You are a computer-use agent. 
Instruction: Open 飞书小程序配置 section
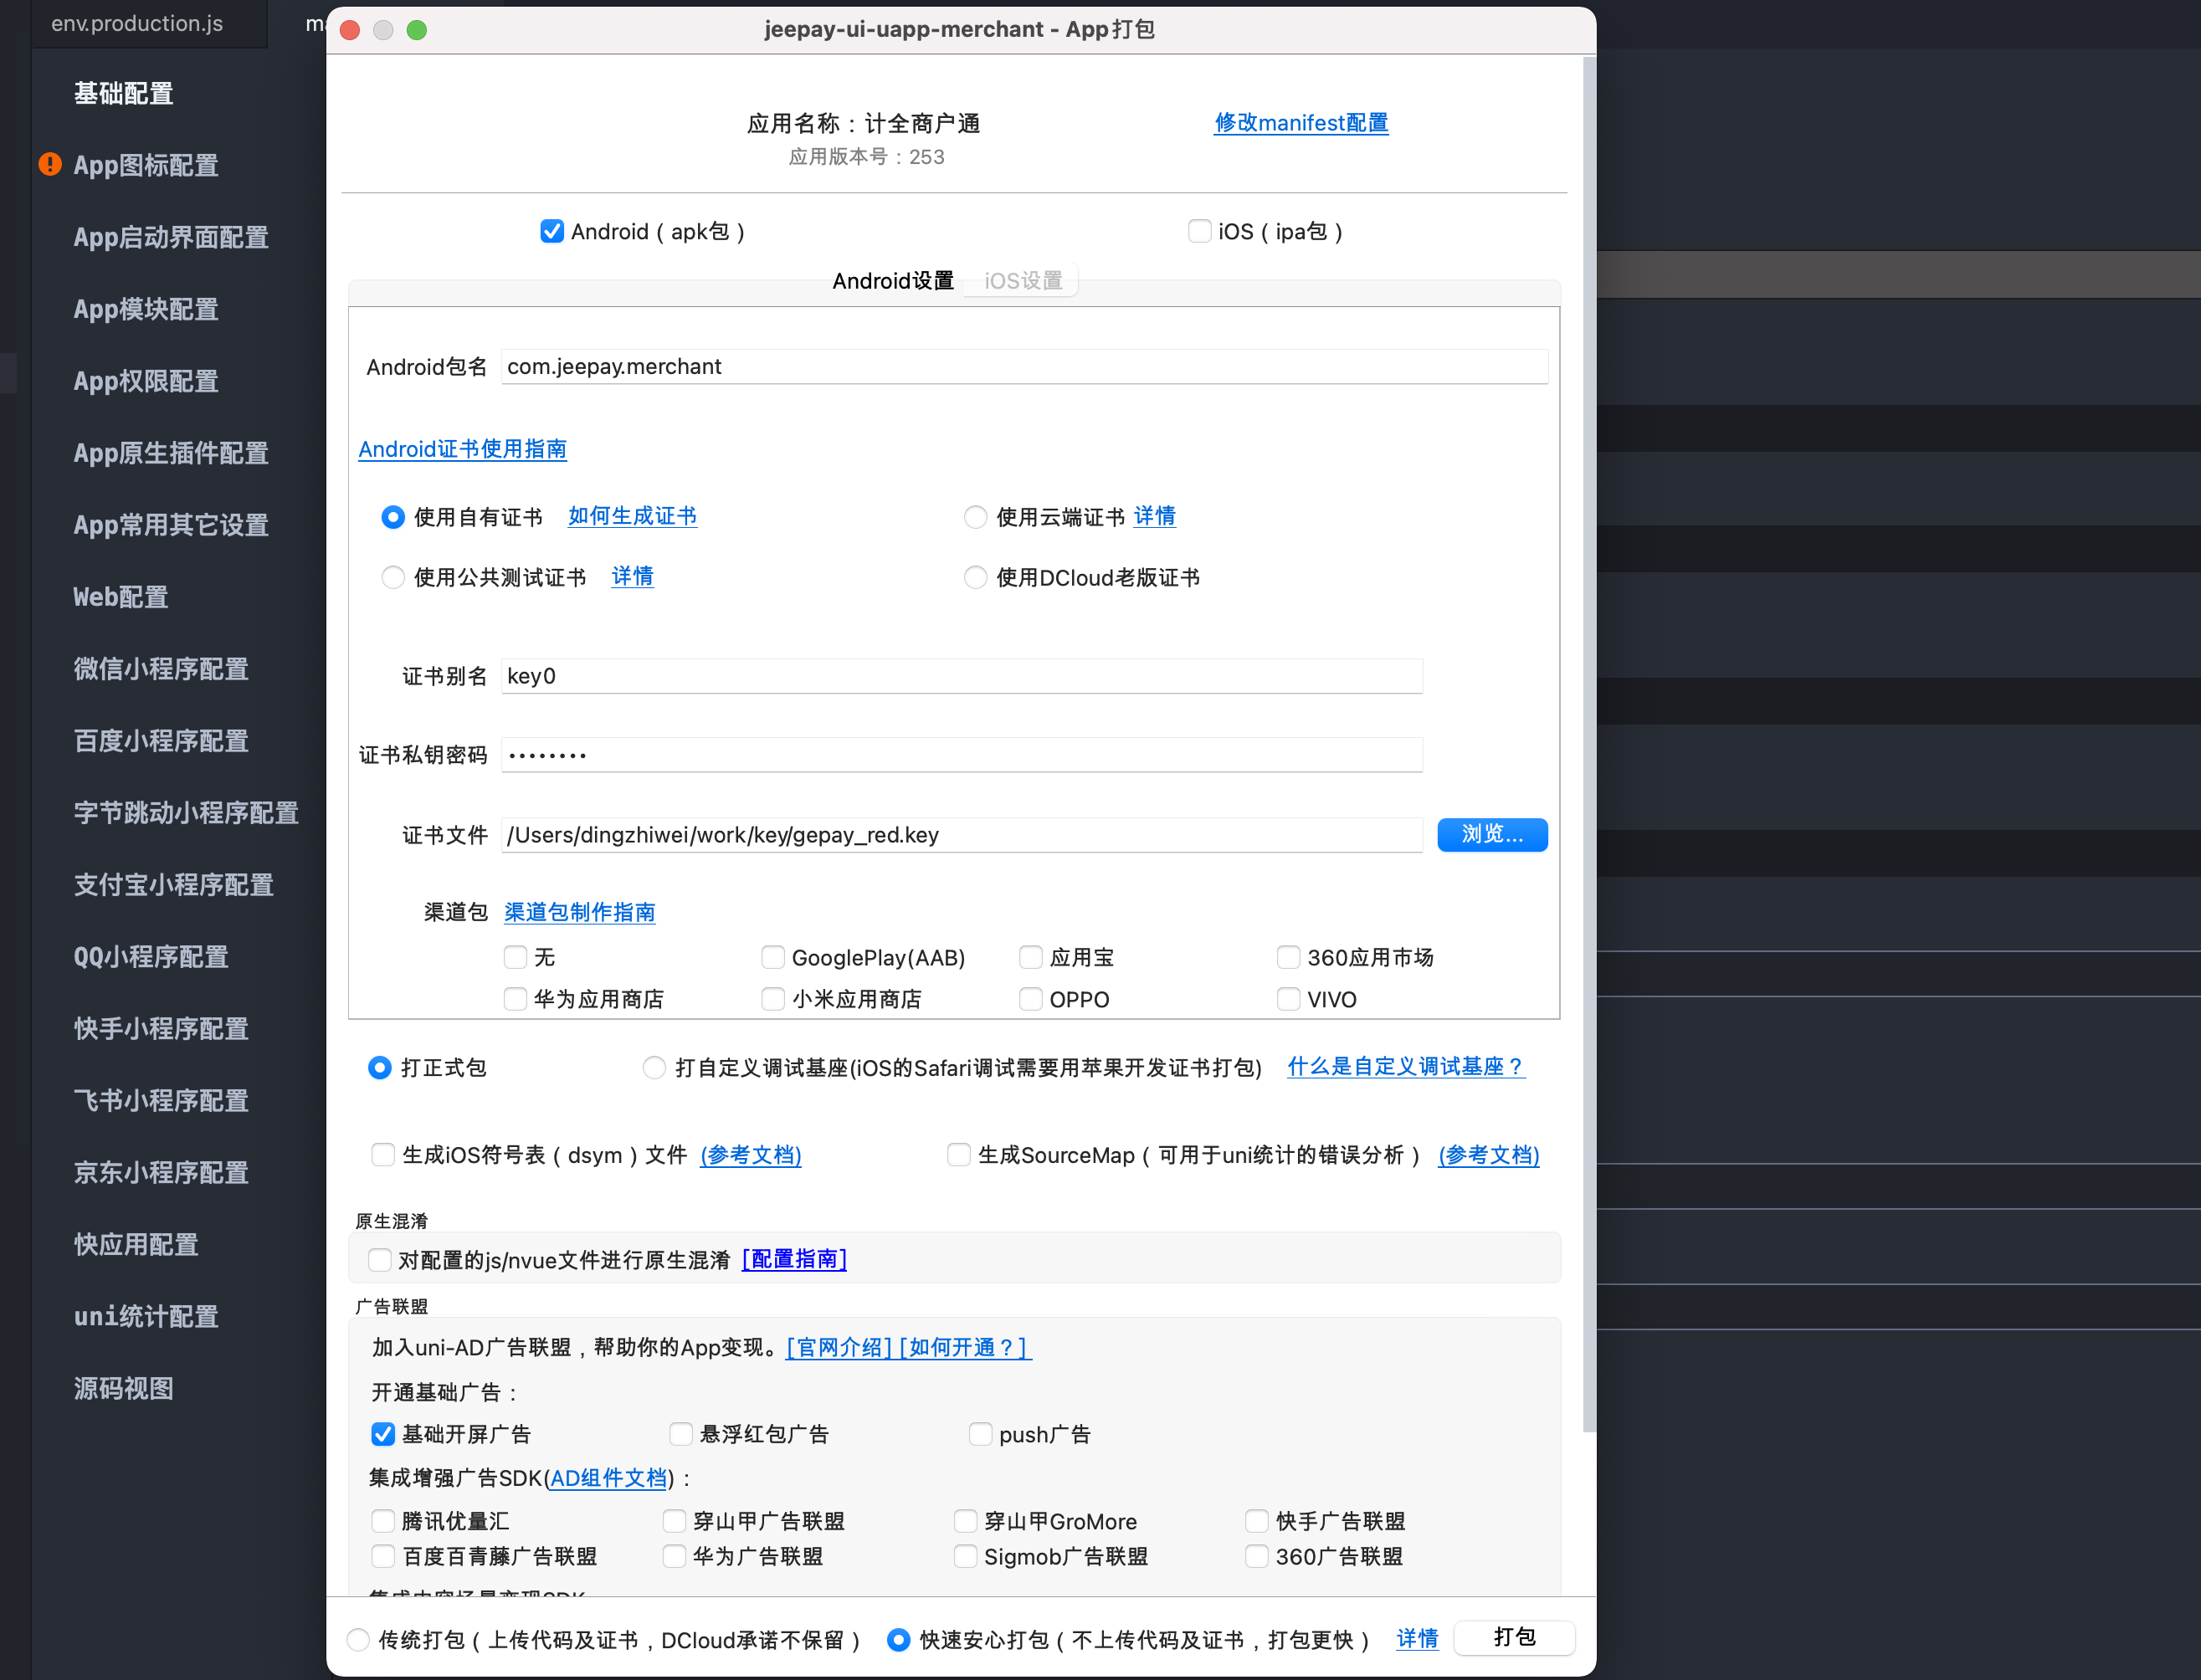pos(161,1101)
